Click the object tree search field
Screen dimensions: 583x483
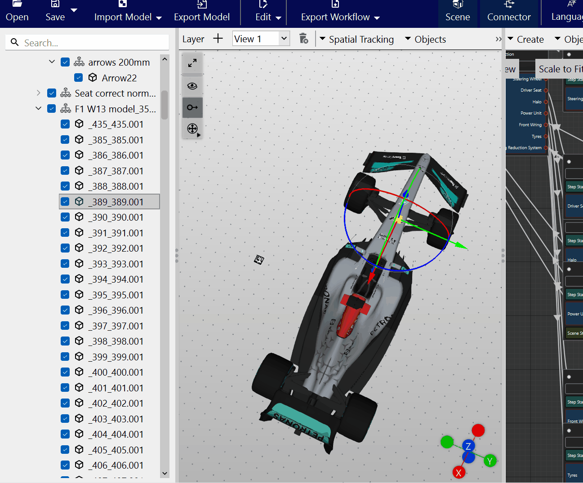click(87, 42)
